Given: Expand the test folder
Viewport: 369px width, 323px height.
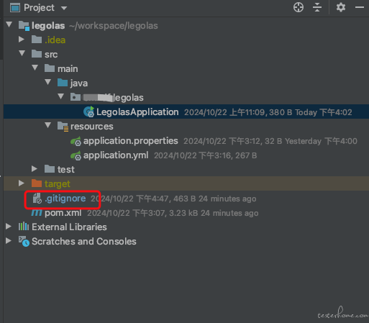Looking at the screenshot, I should pyautogui.click(x=35, y=169).
